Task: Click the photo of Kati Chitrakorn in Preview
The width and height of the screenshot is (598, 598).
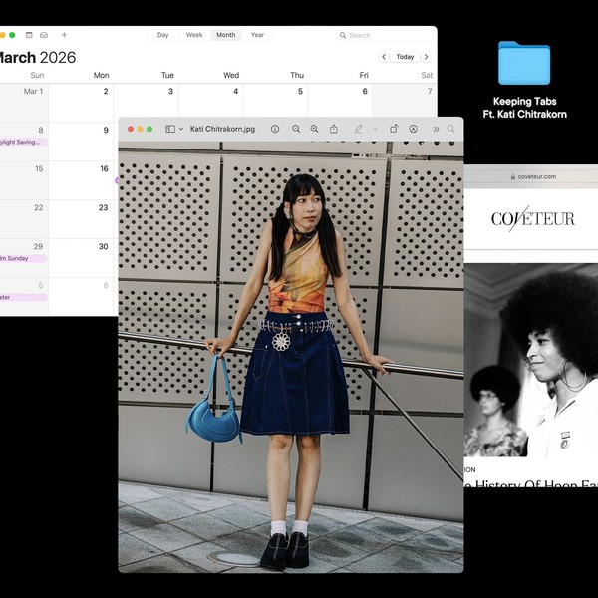Action: pyautogui.click(x=291, y=357)
